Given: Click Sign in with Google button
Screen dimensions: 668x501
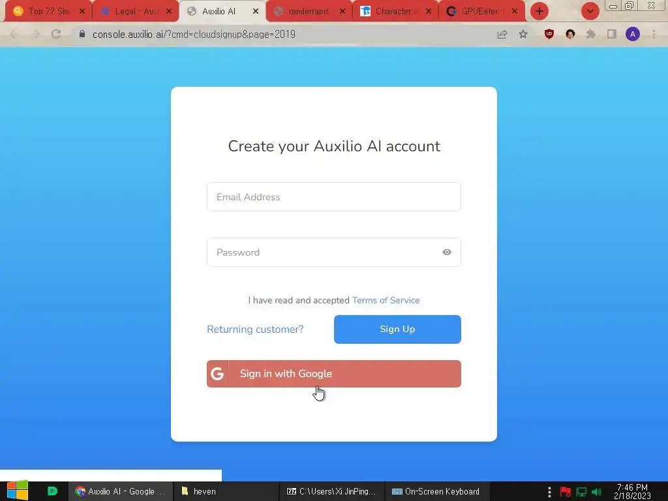Looking at the screenshot, I should click(x=333, y=374).
